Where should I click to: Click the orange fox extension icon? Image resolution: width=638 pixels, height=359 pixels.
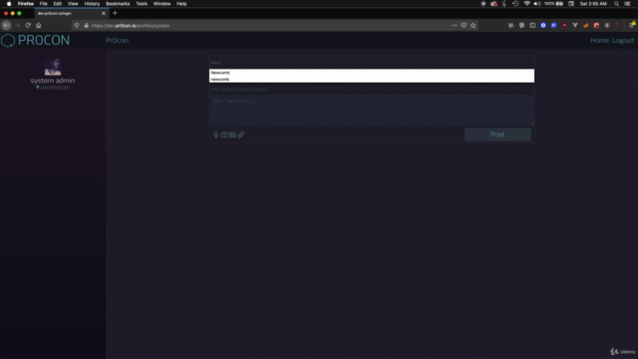point(585,25)
